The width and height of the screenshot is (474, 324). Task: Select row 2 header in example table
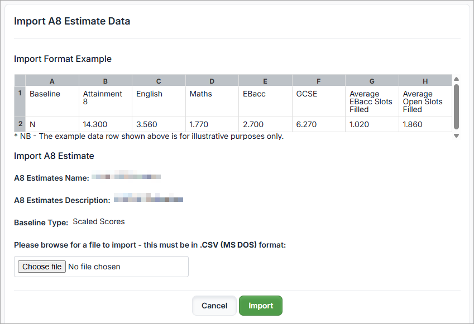[x=20, y=124]
